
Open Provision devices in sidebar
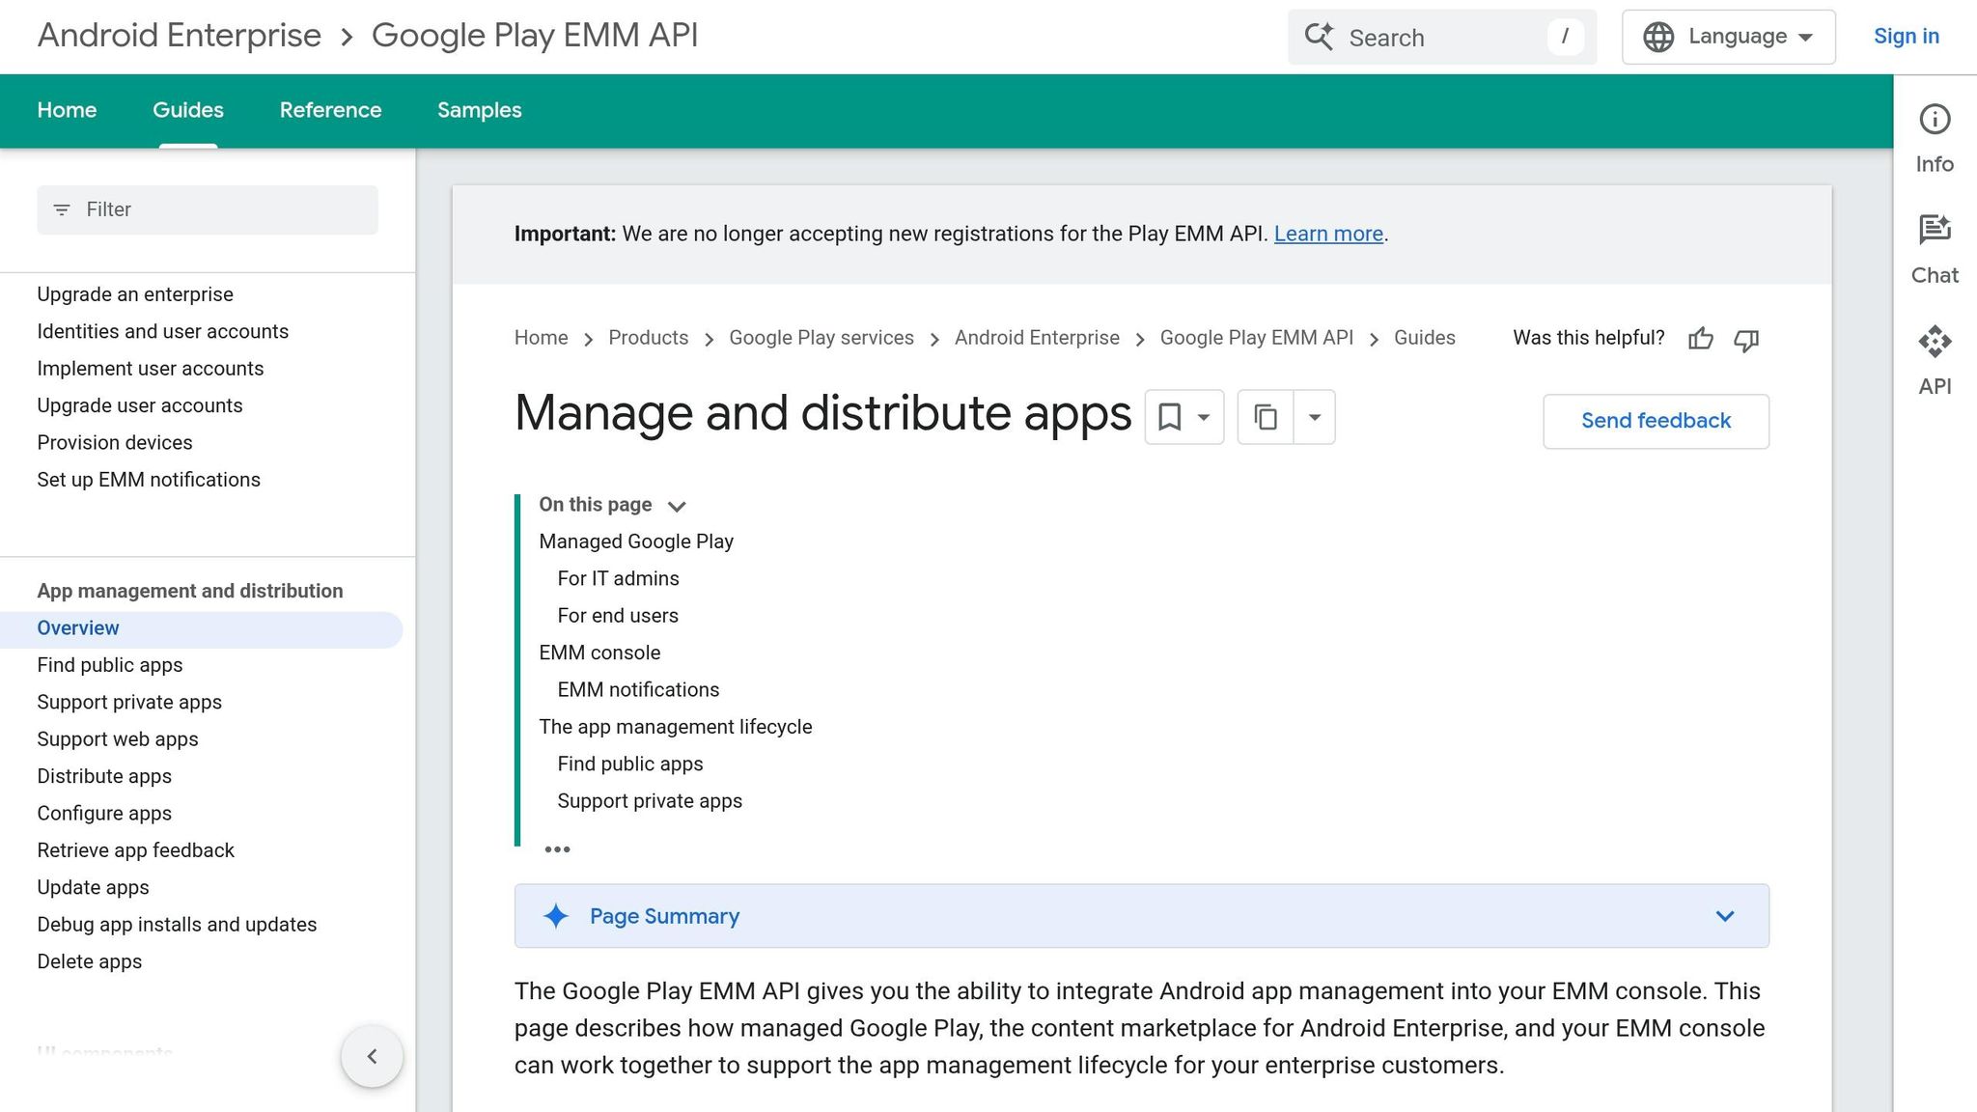(x=114, y=443)
